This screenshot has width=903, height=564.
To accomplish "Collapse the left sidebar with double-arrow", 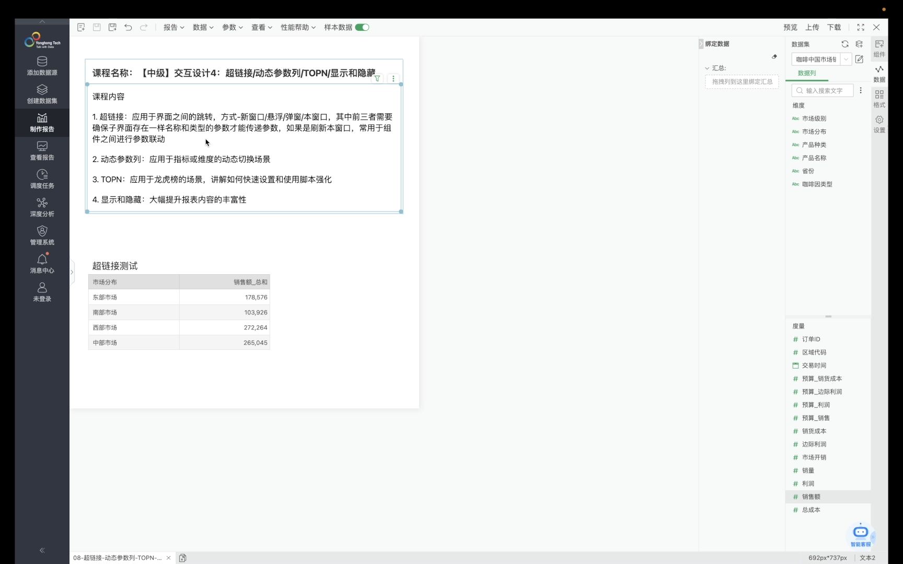I will coord(42,550).
